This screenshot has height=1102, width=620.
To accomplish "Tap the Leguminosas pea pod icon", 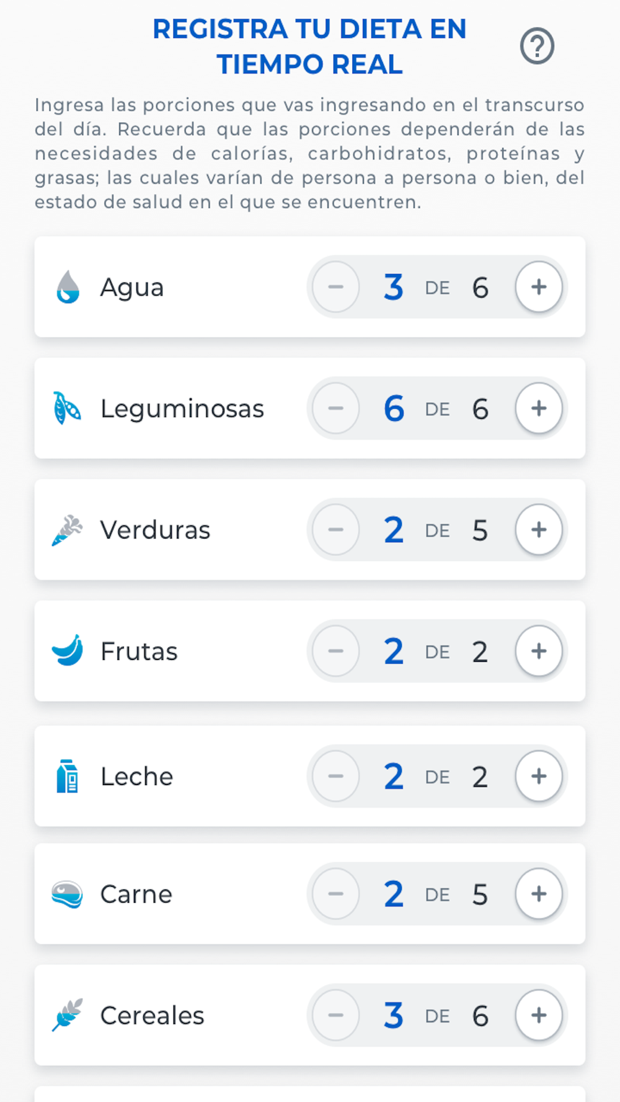I will coord(67,408).
